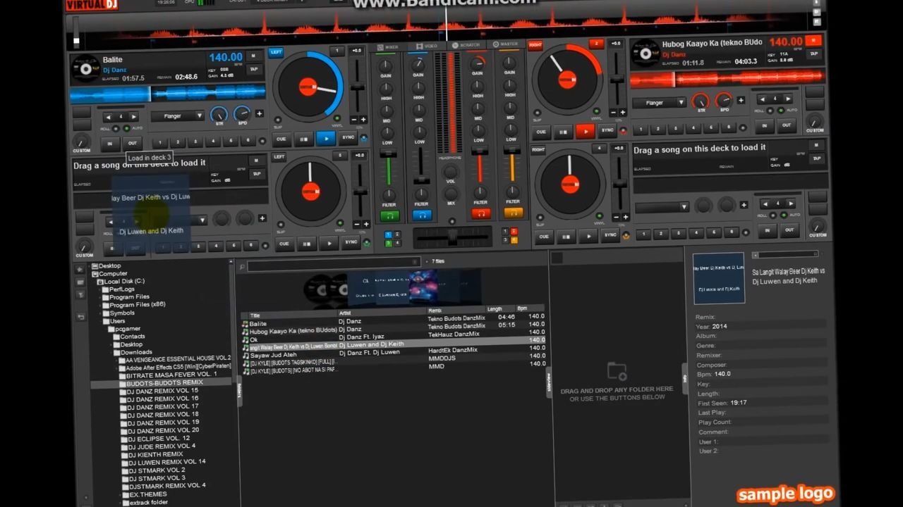Switch to the SCRATCH tab
The width and height of the screenshot is (903, 507).
coord(465,45)
